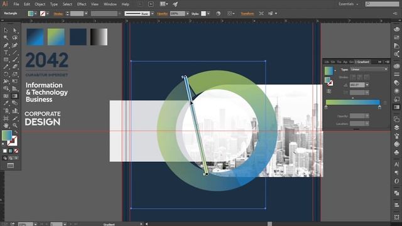Select the Lasso tool
The width and height of the screenshot is (402, 226).
[x=14, y=38]
